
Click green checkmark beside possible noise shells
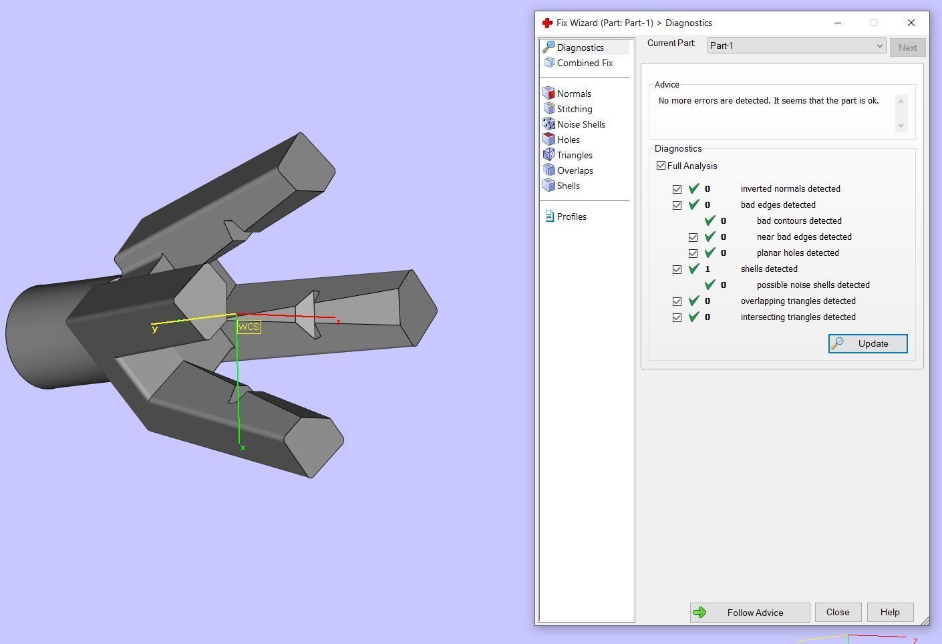(x=710, y=285)
